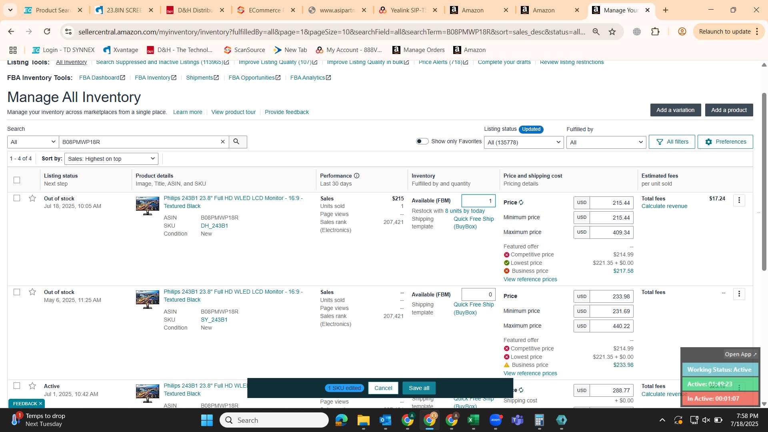Open Zoom from the taskbar
The width and height of the screenshot is (768, 432).
496,420
